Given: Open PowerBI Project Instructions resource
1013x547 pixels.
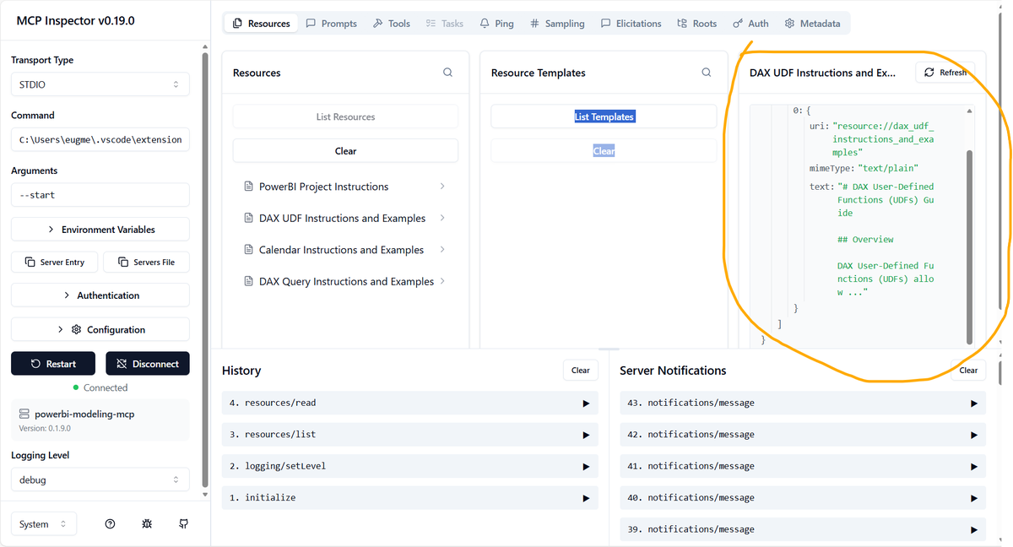Looking at the screenshot, I should [x=345, y=187].
